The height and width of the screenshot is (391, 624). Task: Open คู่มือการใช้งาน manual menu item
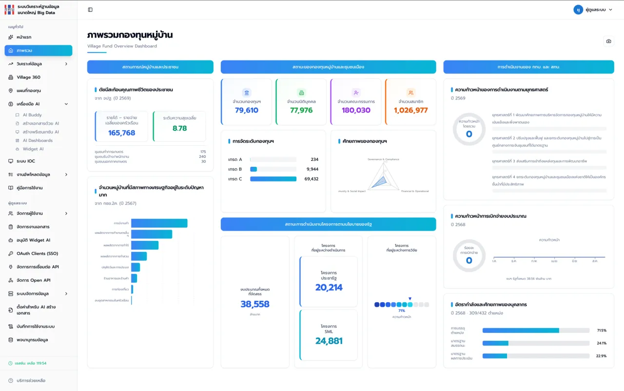coord(39,188)
